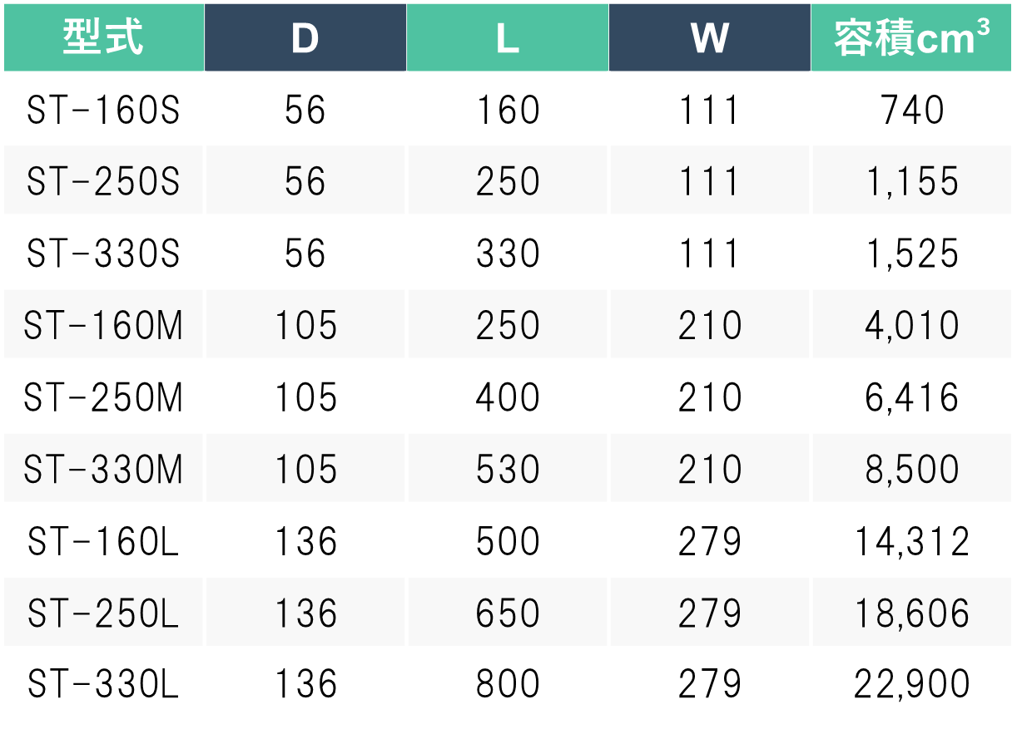Select the D column header
This screenshot has height=729, width=1017.
[305, 37]
